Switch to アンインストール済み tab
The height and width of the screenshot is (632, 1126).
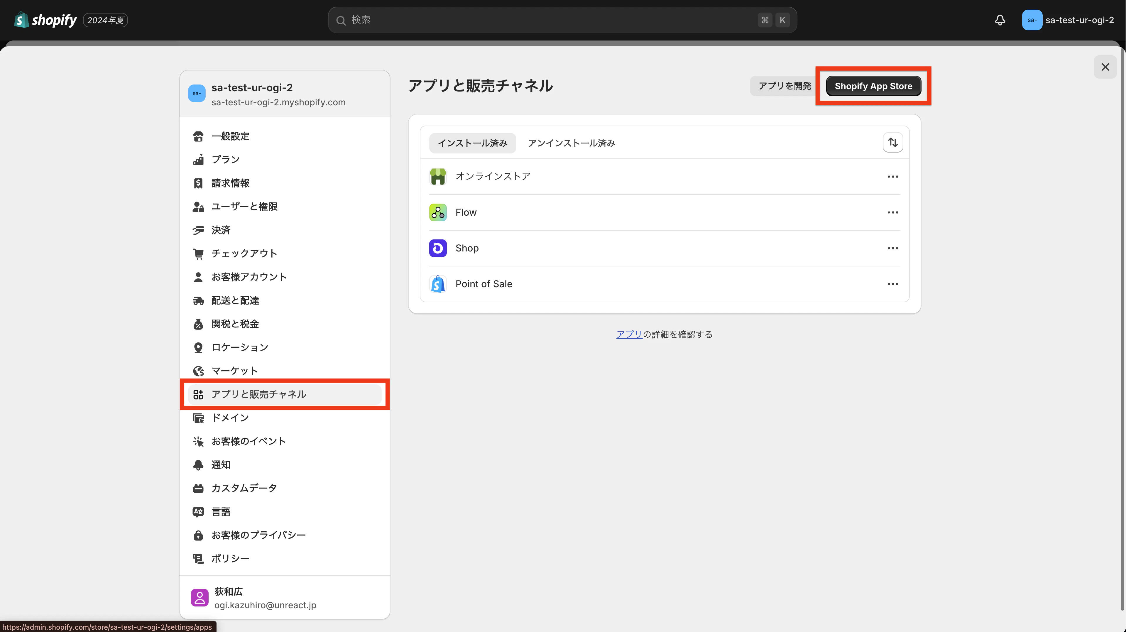point(571,143)
